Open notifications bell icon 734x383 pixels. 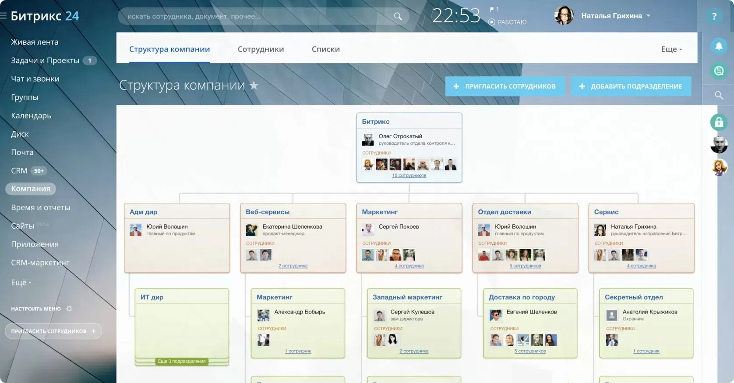(719, 46)
